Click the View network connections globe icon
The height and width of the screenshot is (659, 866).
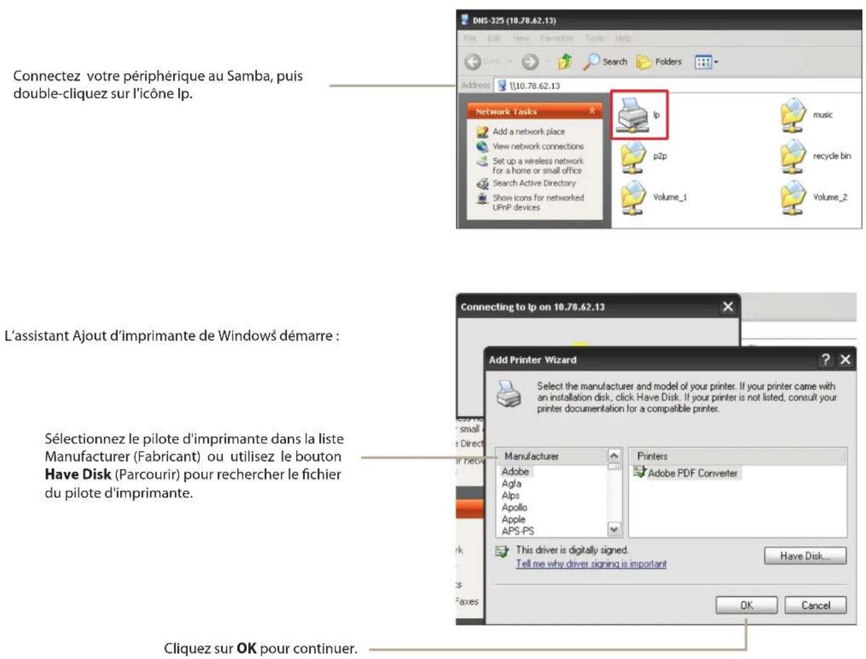[482, 147]
